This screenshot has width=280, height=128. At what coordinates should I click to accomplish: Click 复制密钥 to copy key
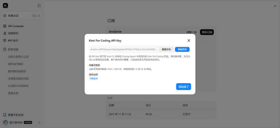pos(182,50)
